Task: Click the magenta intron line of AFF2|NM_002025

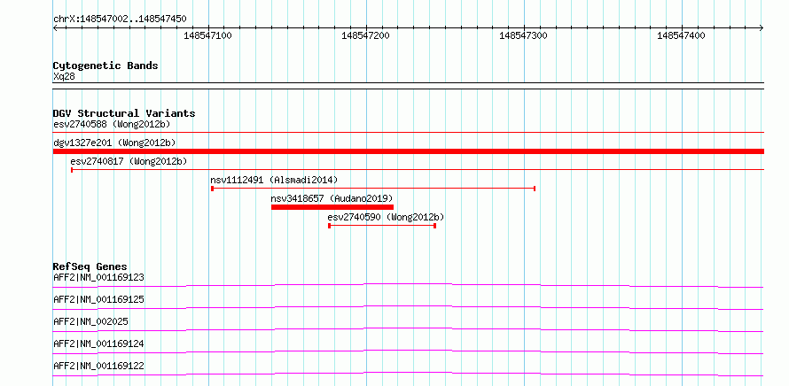Action: click(408, 329)
